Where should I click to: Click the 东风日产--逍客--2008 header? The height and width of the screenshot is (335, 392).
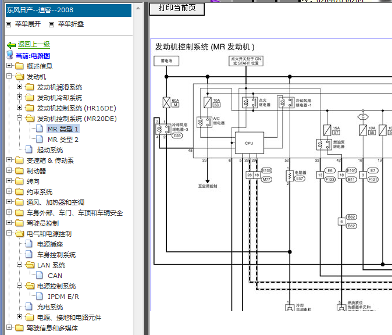click(69, 10)
